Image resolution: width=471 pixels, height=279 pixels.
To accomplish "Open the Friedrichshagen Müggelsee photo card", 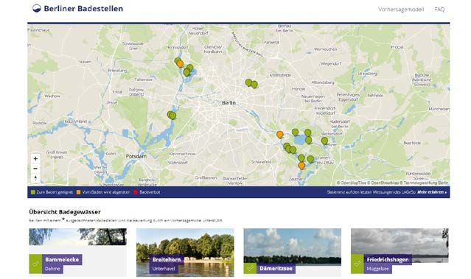I will [400, 252].
